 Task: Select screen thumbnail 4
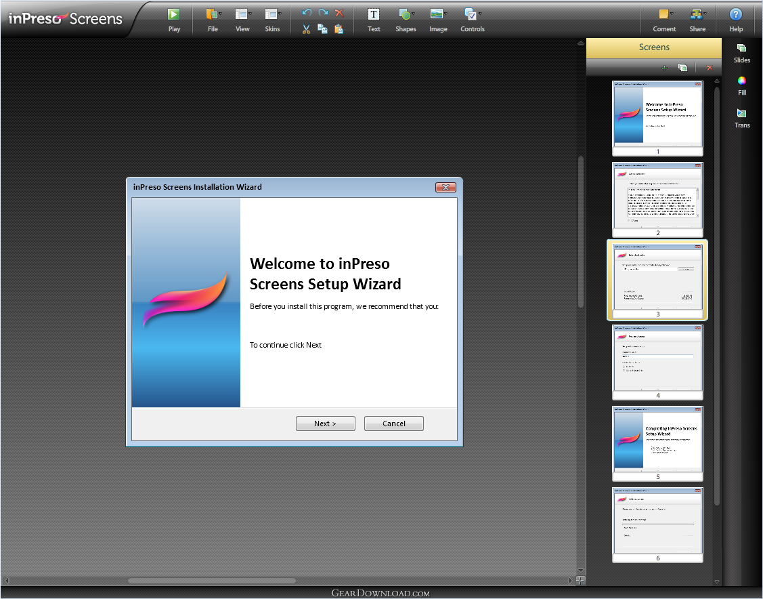point(657,362)
